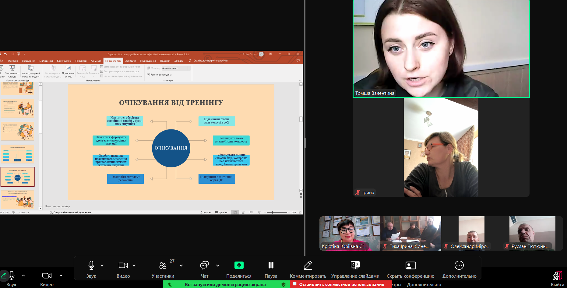The height and width of the screenshot is (288, 567).
Task: Click the PowerPoint zoom slider in status bar
Action: tap(276, 212)
